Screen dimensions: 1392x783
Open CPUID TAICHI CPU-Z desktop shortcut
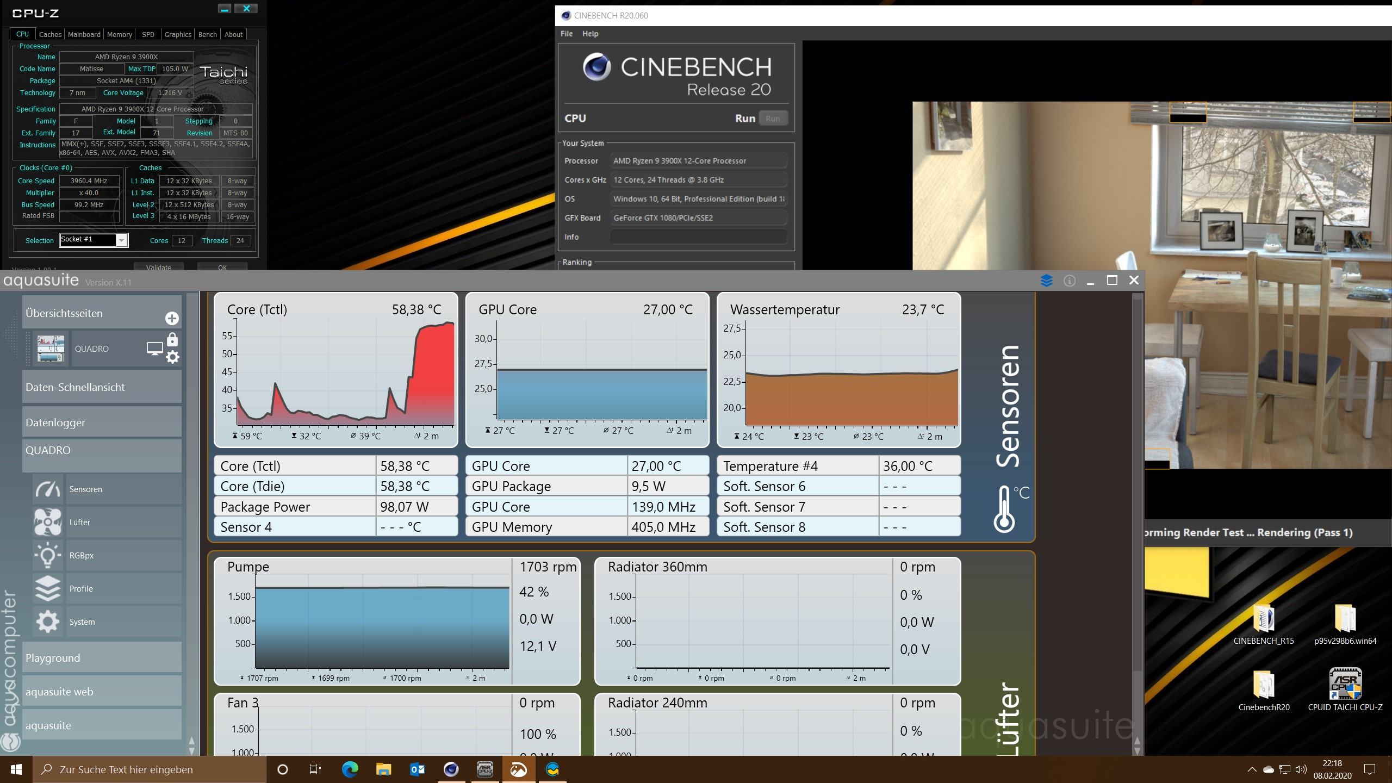point(1345,691)
